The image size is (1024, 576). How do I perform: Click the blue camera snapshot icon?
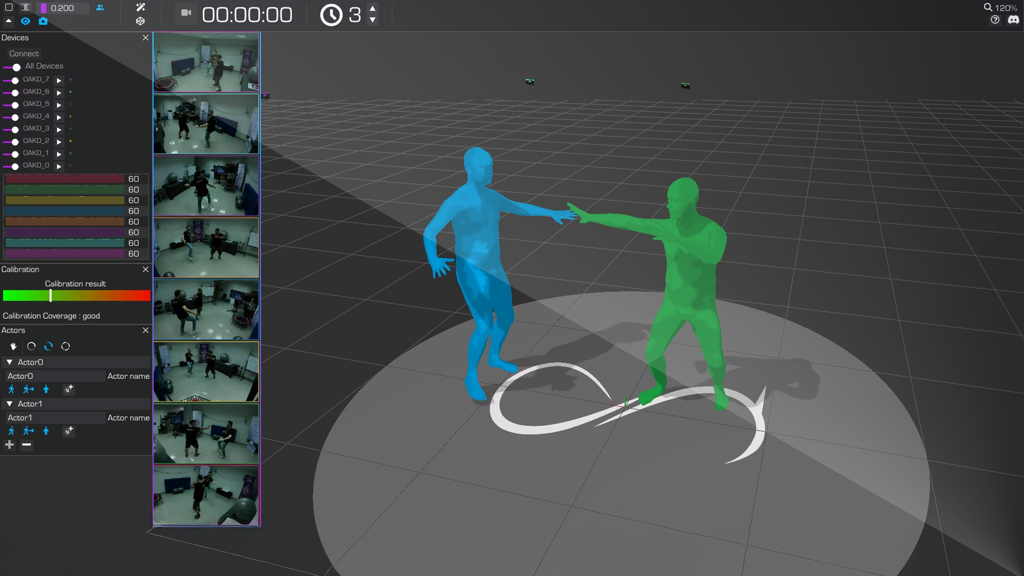coord(43,21)
